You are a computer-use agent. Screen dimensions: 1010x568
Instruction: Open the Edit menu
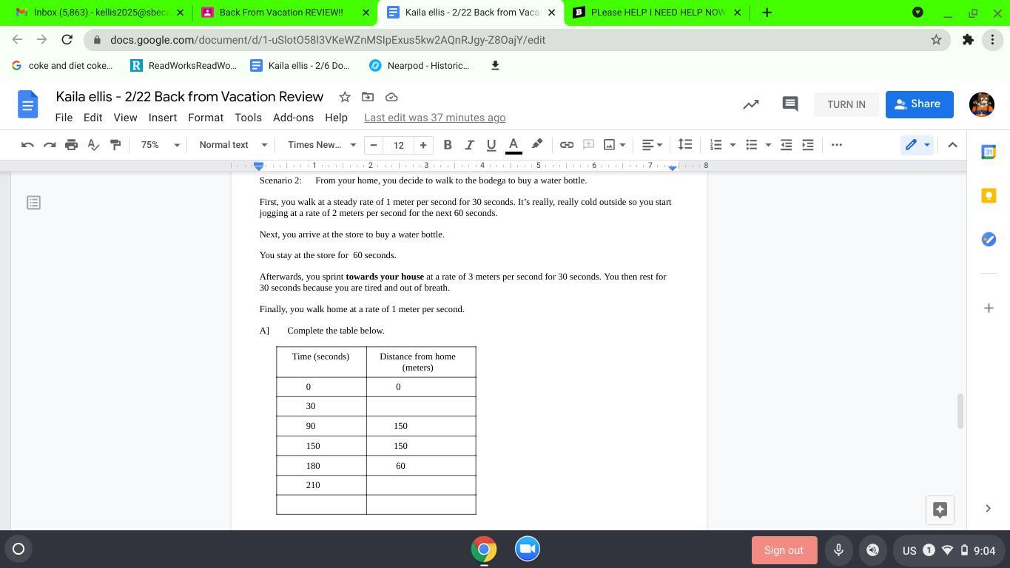tap(92, 118)
